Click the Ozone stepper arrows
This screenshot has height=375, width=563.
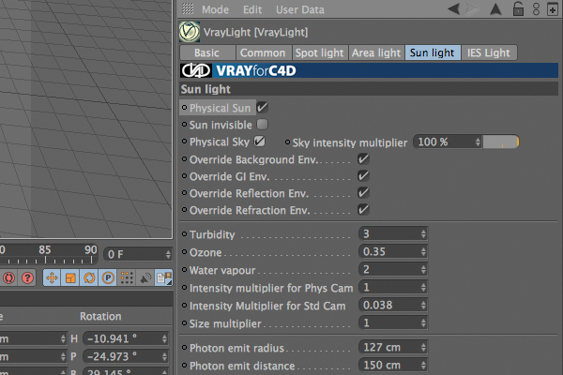[x=423, y=252]
